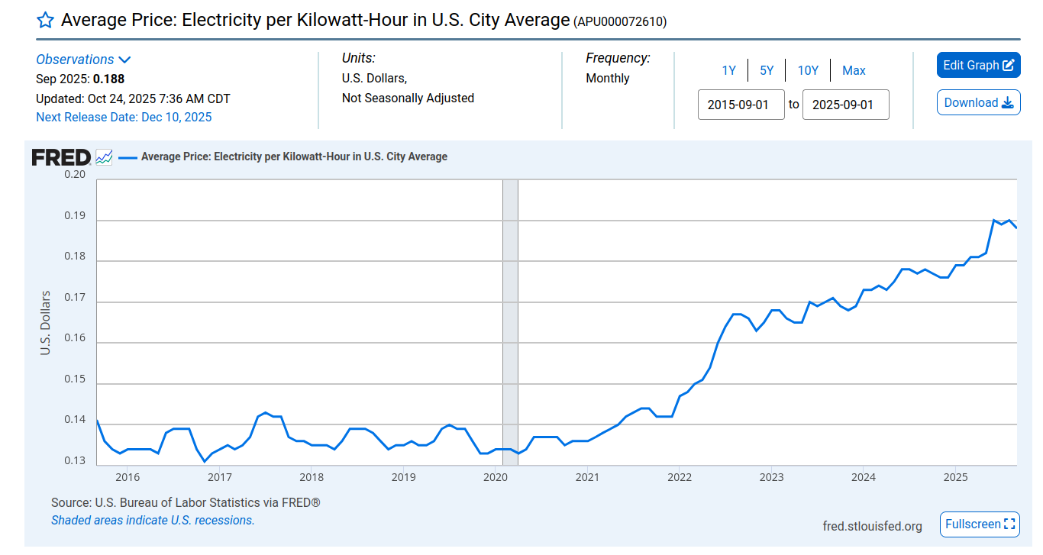Click the 2016 x-axis label
This screenshot has height=555, width=1043.
(128, 478)
